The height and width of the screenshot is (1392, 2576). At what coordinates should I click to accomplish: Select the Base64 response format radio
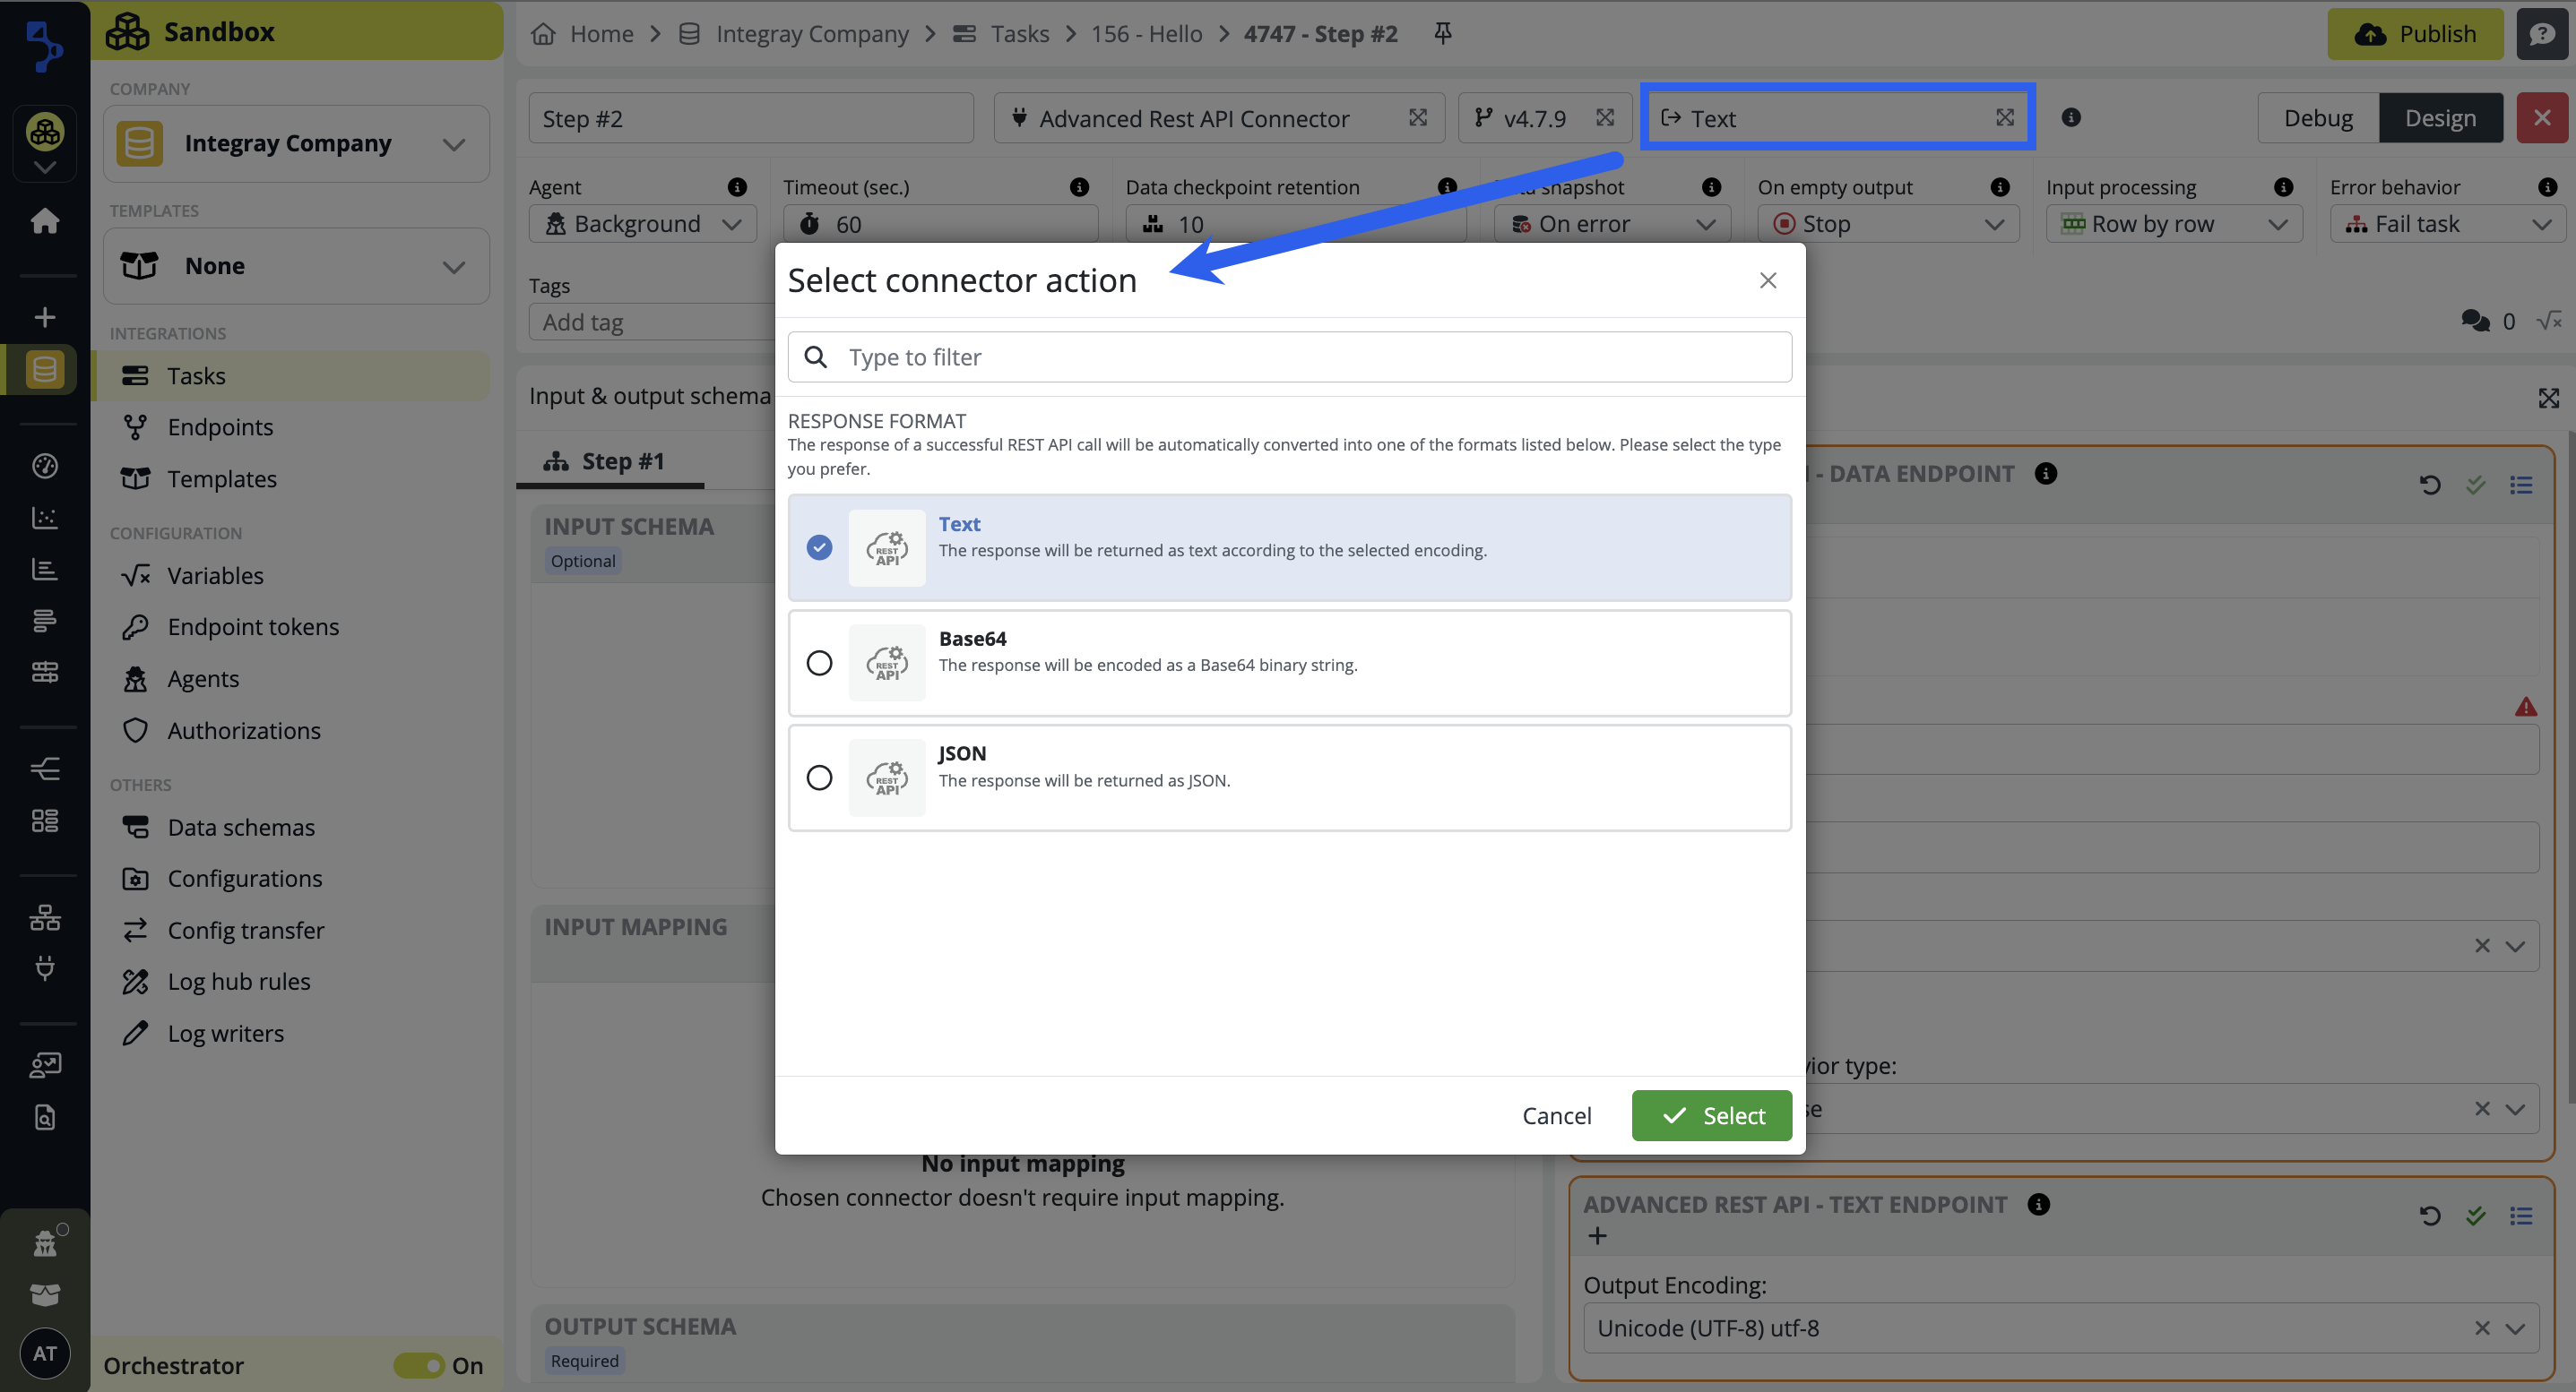click(819, 663)
